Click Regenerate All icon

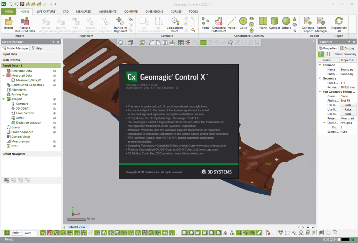(339, 25)
